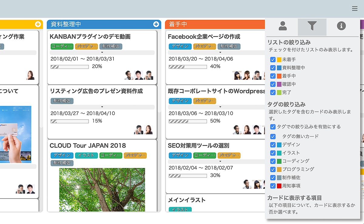The image size is (364, 224).
Task: Open the メインイラスト card title
Action: tap(187, 200)
